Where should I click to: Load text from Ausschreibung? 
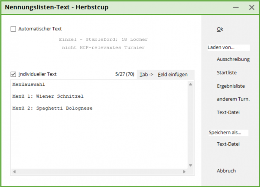click(x=233, y=59)
